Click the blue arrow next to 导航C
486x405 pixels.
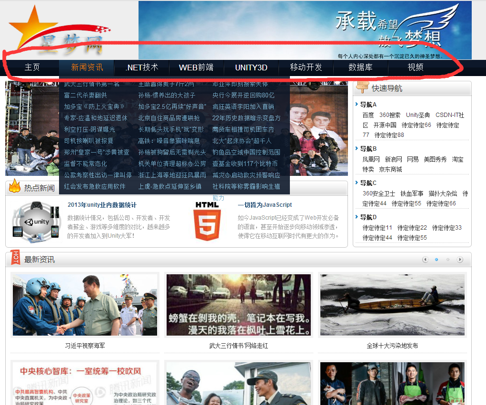[x=357, y=183]
